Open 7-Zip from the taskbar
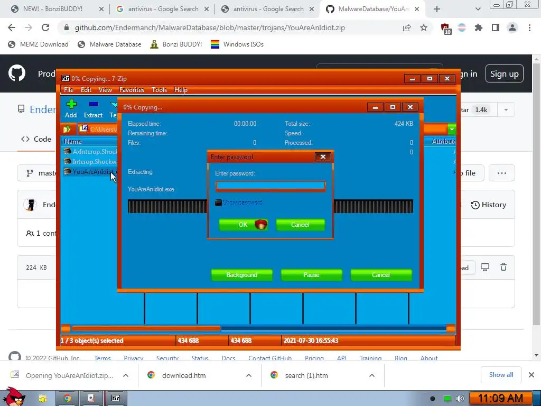The image size is (541, 406). (x=116, y=398)
